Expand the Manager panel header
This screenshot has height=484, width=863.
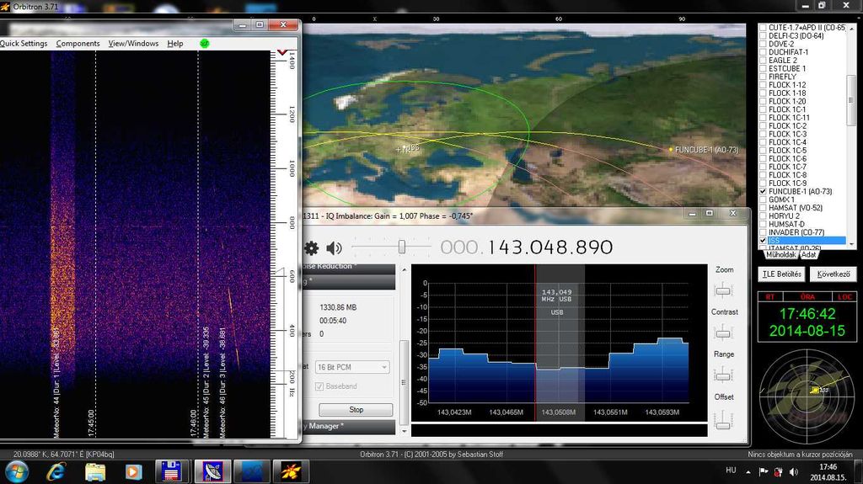tap(347, 427)
